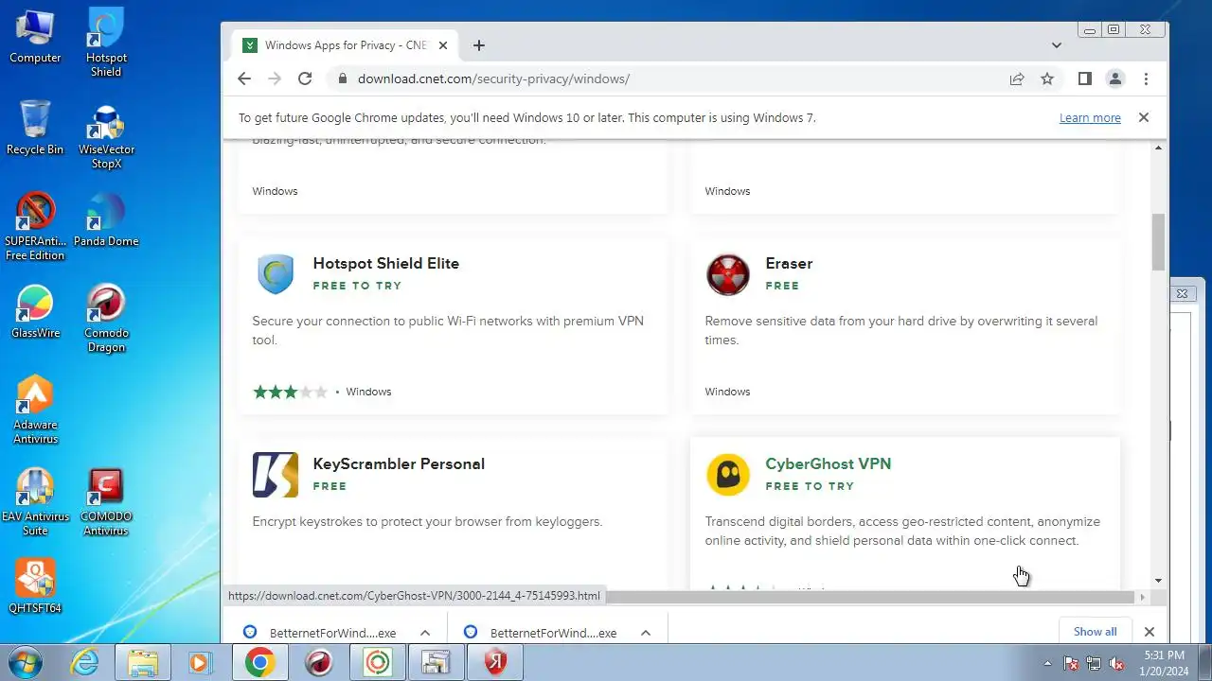Screen dimensions: 1212x681
Task: Close the Windows Apps for Privacy tab
Action: tap(443, 45)
